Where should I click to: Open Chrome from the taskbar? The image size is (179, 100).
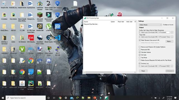click(60, 98)
